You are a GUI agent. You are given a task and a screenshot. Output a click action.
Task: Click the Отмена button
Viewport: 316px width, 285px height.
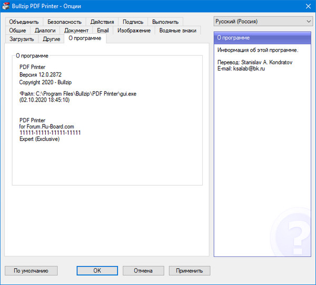coord(143,271)
